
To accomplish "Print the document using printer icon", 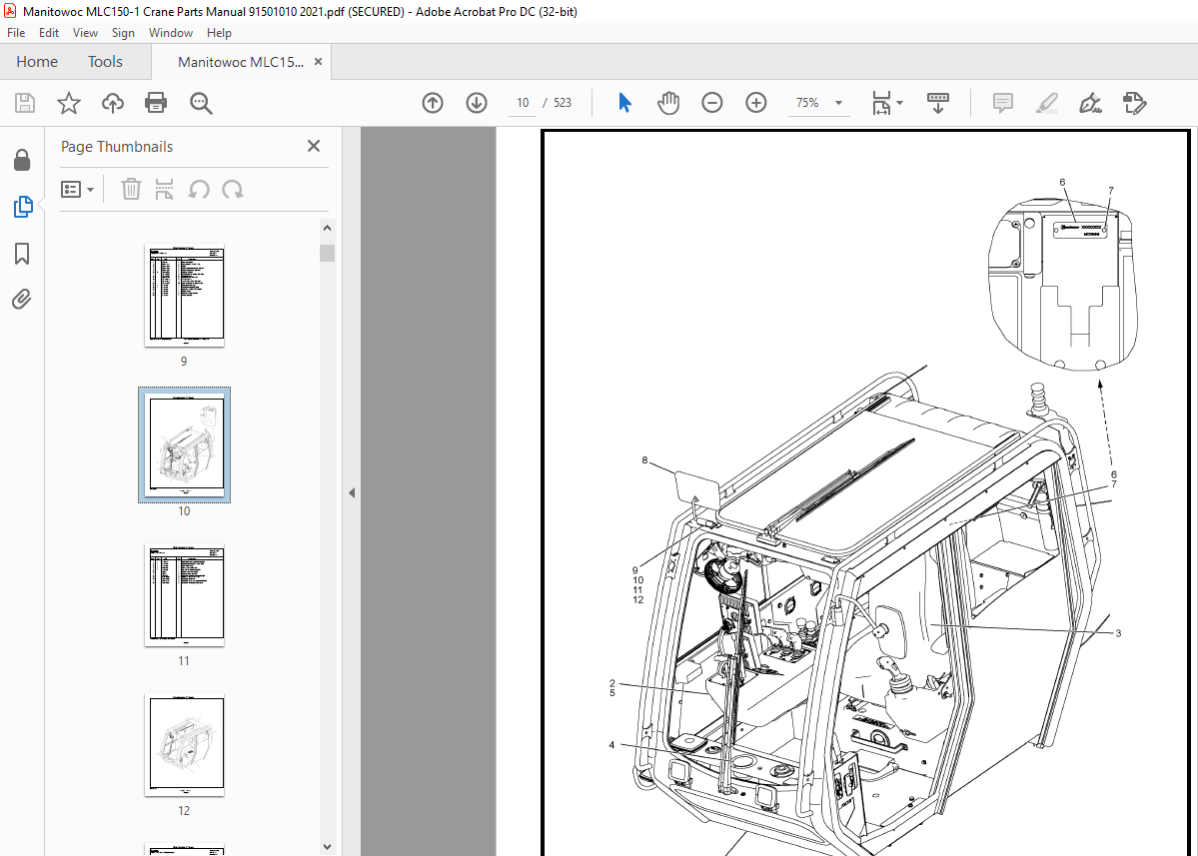I will [156, 103].
